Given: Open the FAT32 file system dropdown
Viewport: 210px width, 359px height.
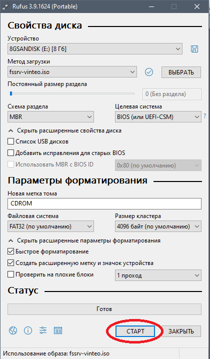Looking at the screenshot, I should (x=50, y=226).
